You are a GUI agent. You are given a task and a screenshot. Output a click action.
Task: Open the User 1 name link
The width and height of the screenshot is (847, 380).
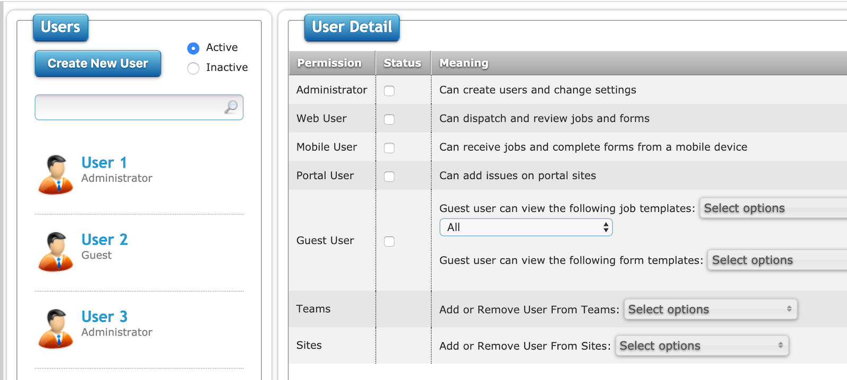[x=104, y=163]
